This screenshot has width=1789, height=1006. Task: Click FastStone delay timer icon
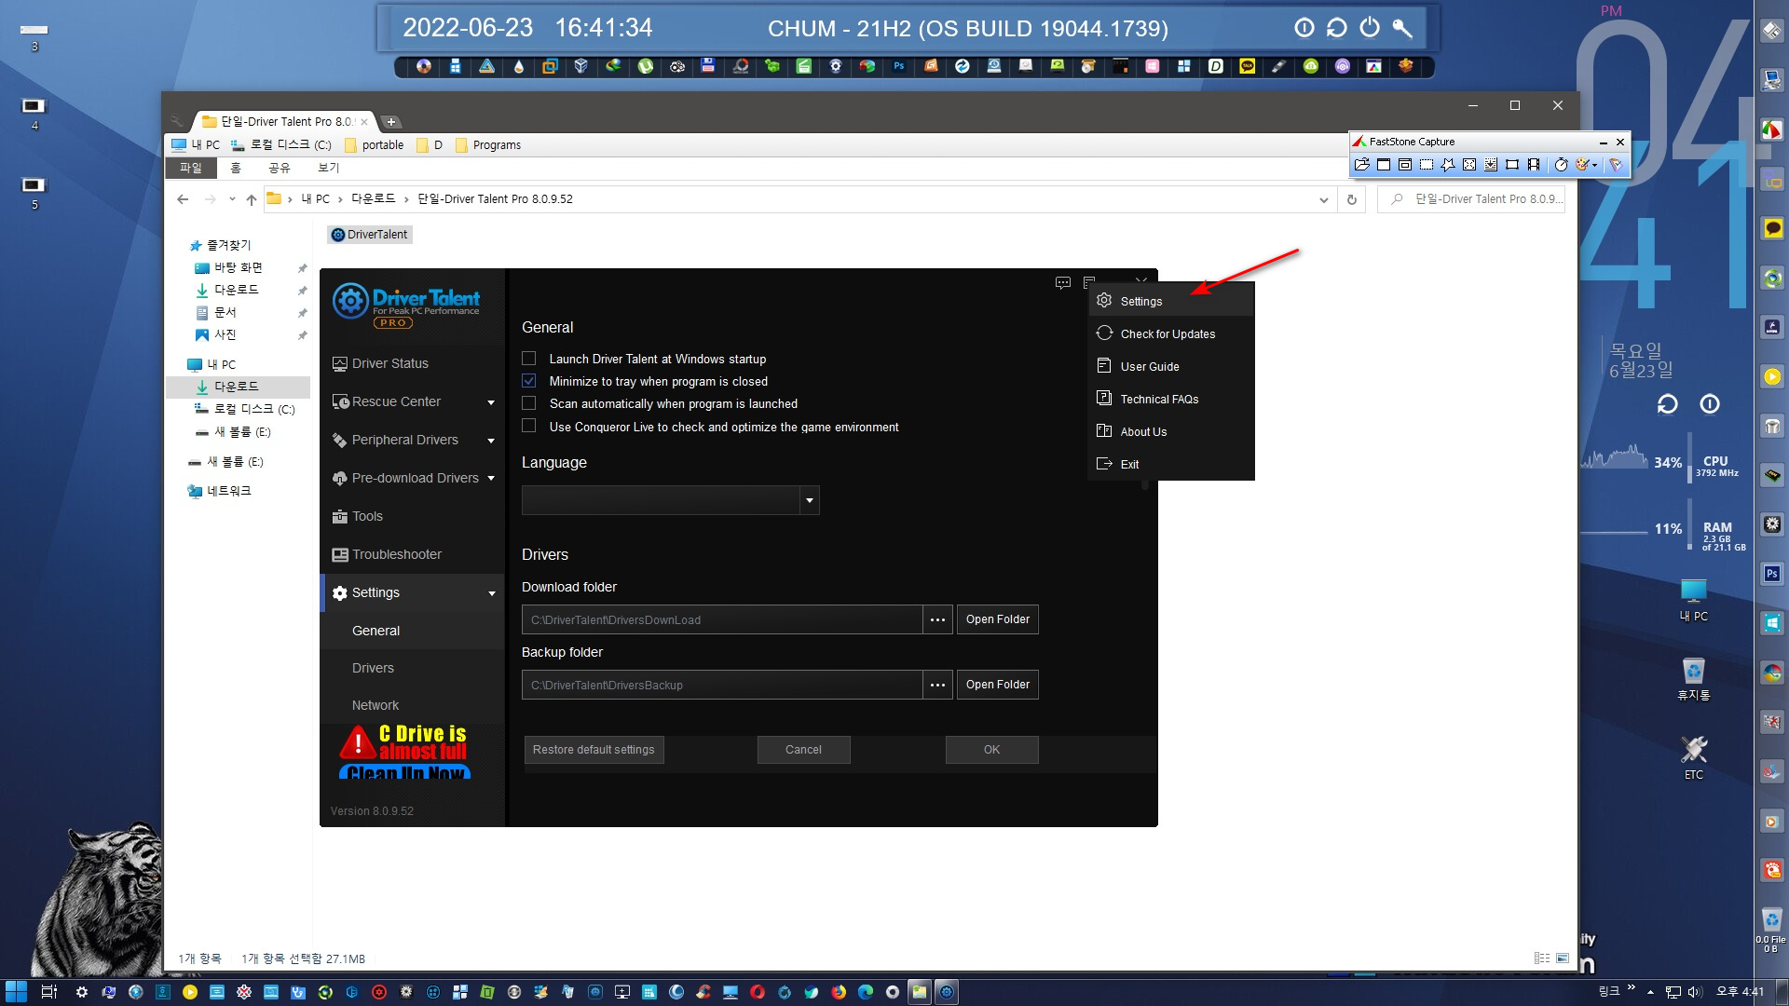coord(1562,165)
